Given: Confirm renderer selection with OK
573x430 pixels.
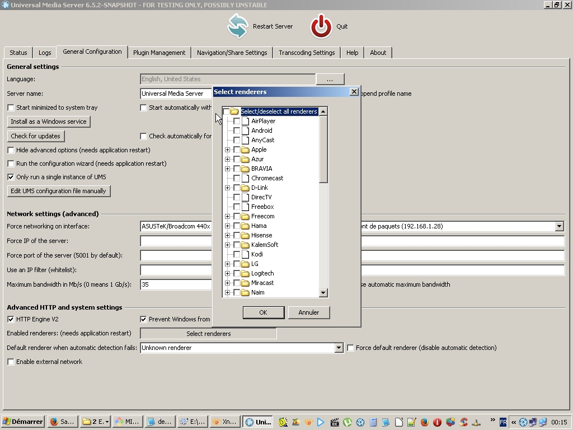Looking at the screenshot, I should tap(264, 312).
